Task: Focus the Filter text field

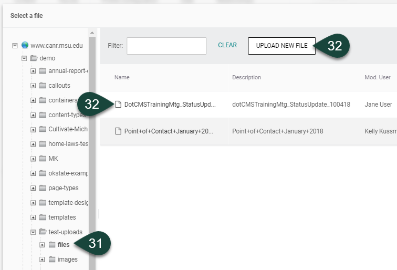Action: [x=166, y=46]
